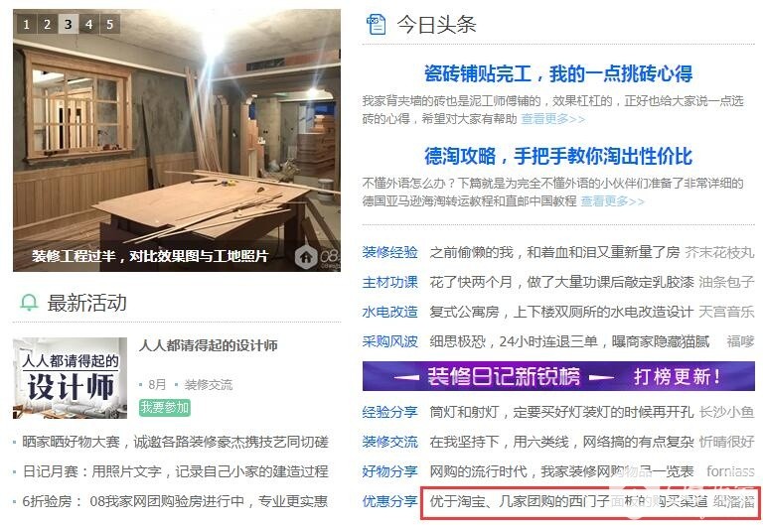This screenshot has height=525, width=763.
Task: Switch slideshow to slide 1
Action: (x=26, y=24)
